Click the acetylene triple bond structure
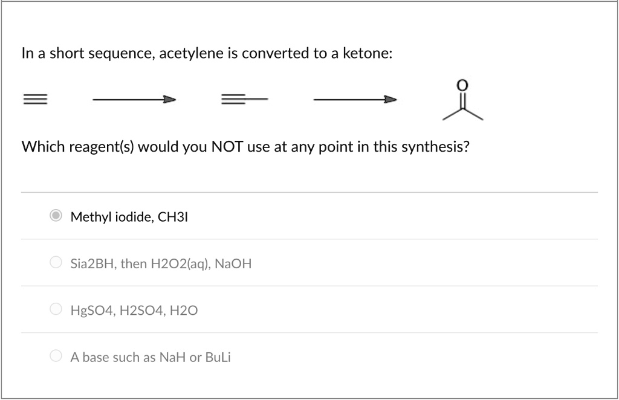The width and height of the screenshot is (619, 400). (x=35, y=98)
